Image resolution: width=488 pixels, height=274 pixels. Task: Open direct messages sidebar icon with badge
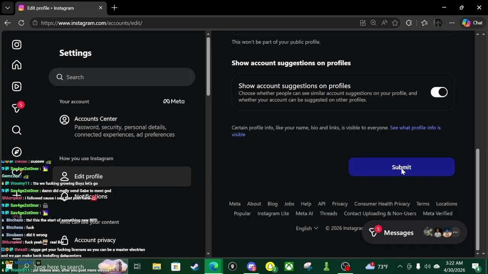coord(17,108)
